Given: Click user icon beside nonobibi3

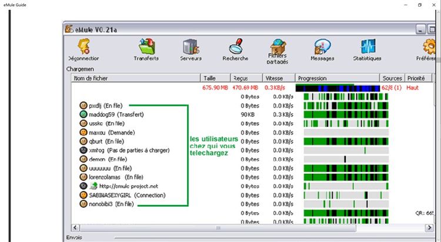Looking at the screenshot, I should (x=83, y=204).
